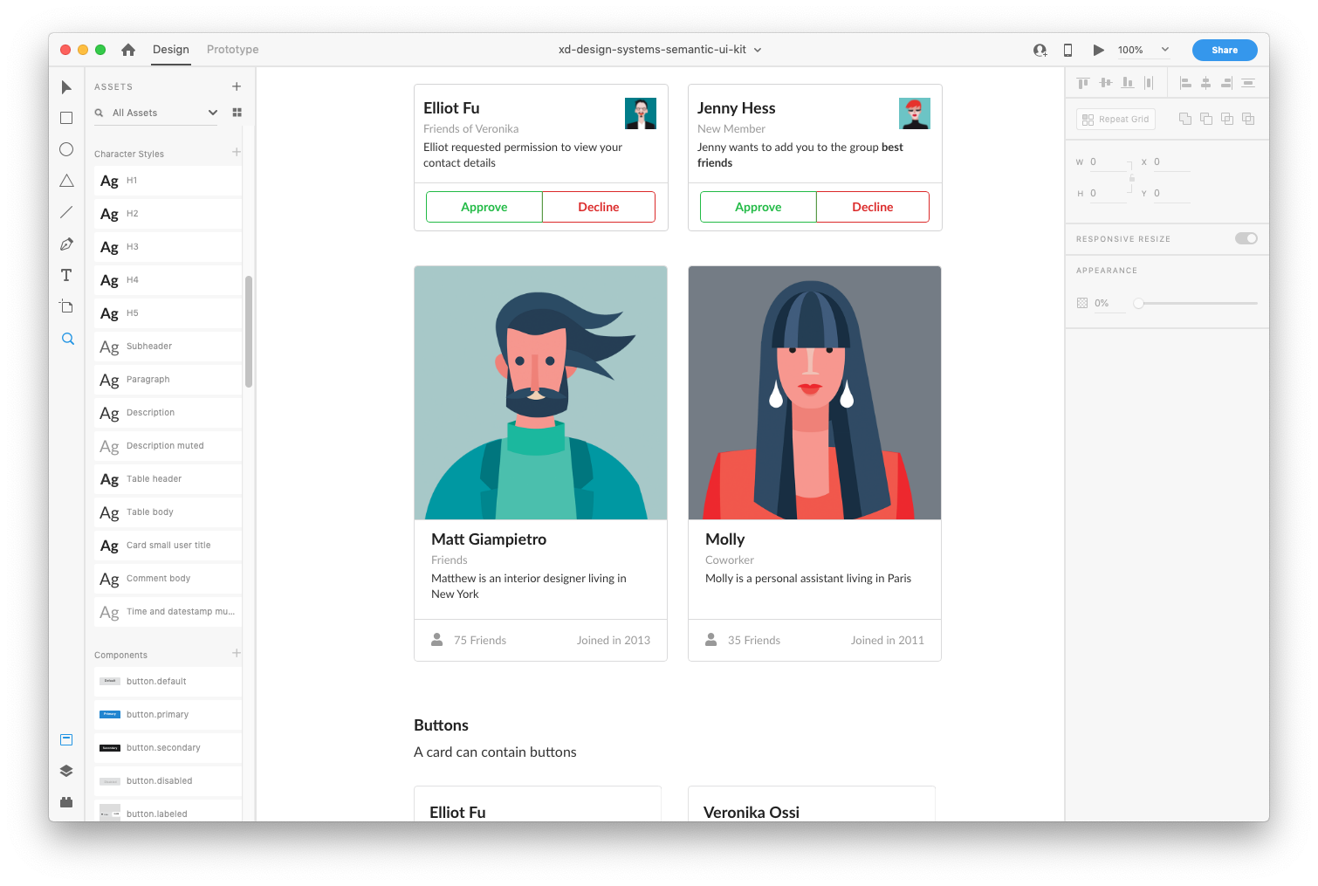Apply boolean Intersect operation
Screen dimensions: 1318x886
[1227, 119]
